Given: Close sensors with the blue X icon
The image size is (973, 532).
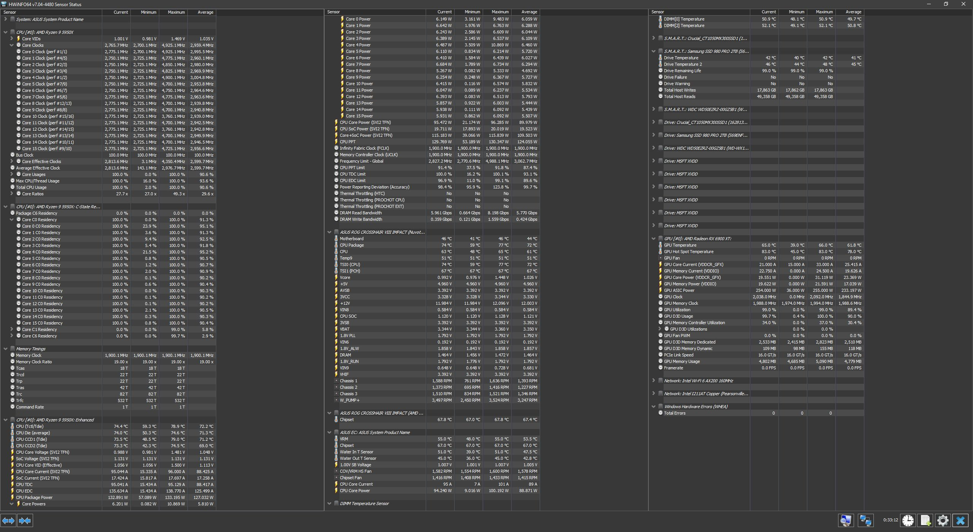Looking at the screenshot, I should coord(960,520).
